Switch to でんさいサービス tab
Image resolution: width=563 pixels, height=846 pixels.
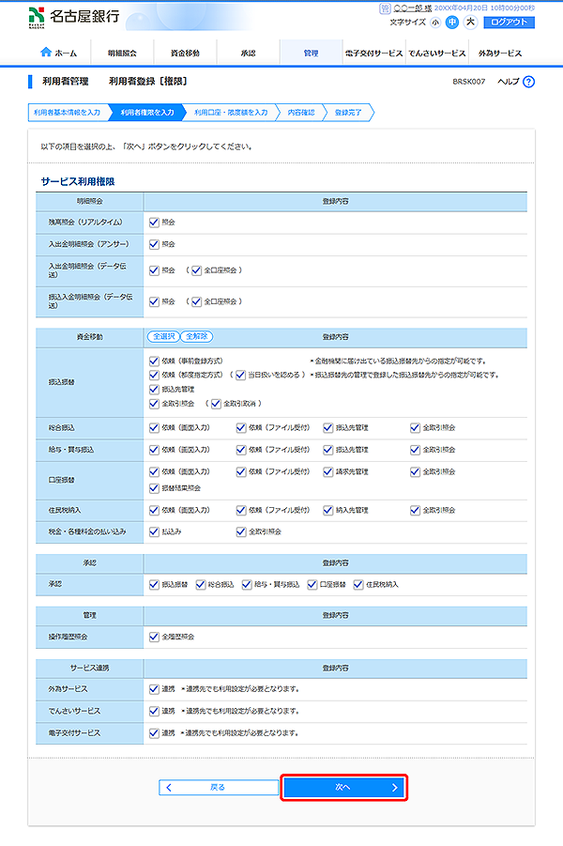(x=436, y=54)
